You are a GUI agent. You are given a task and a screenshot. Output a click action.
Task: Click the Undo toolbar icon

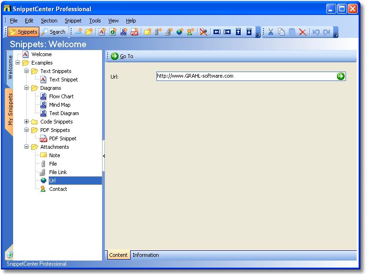pyautogui.click(x=316, y=32)
